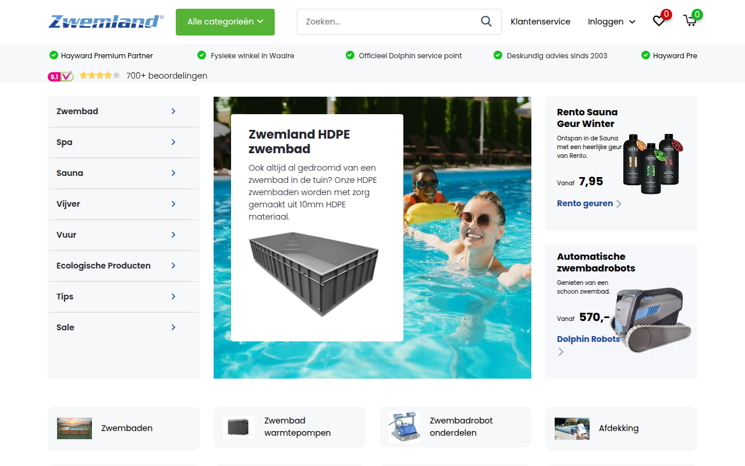Image resolution: width=745 pixels, height=466 pixels.
Task: Click the grey HDPE pool product image
Action: click(x=314, y=274)
